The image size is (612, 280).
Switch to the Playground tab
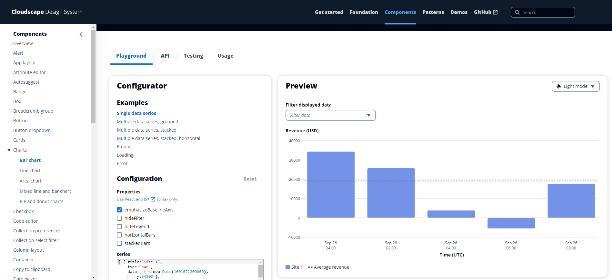coord(131,56)
